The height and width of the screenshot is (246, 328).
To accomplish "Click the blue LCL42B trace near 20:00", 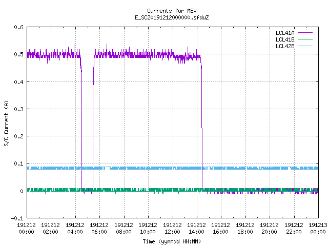I will pos(270,168).
